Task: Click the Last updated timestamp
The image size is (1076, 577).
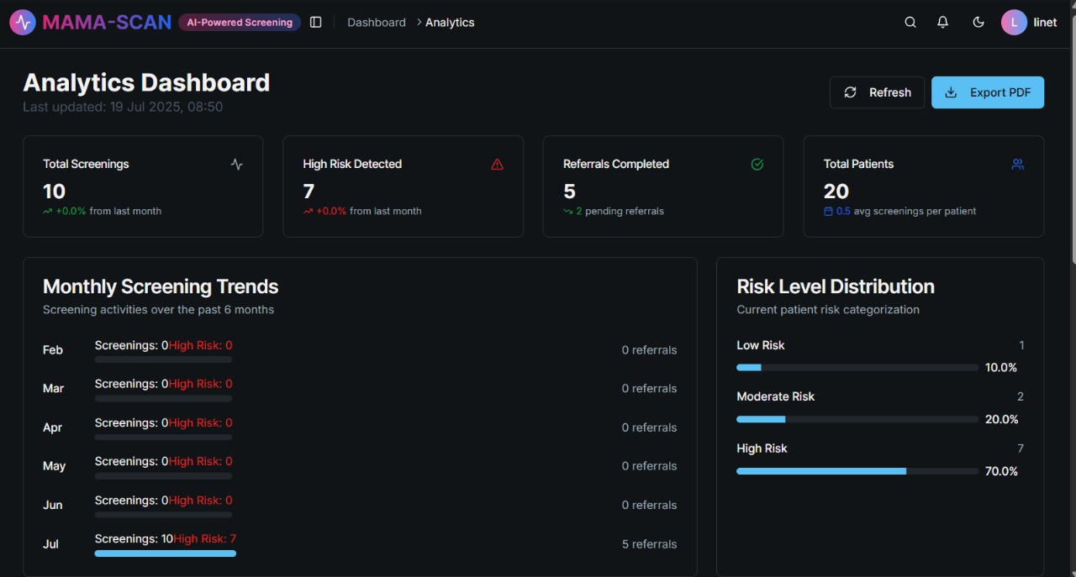Action: 123,108
